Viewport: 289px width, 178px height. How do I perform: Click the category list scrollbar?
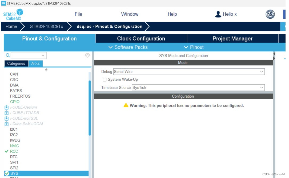90,108
